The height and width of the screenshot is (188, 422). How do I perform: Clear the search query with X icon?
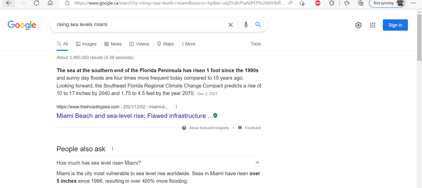pyautogui.click(x=231, y=25)
